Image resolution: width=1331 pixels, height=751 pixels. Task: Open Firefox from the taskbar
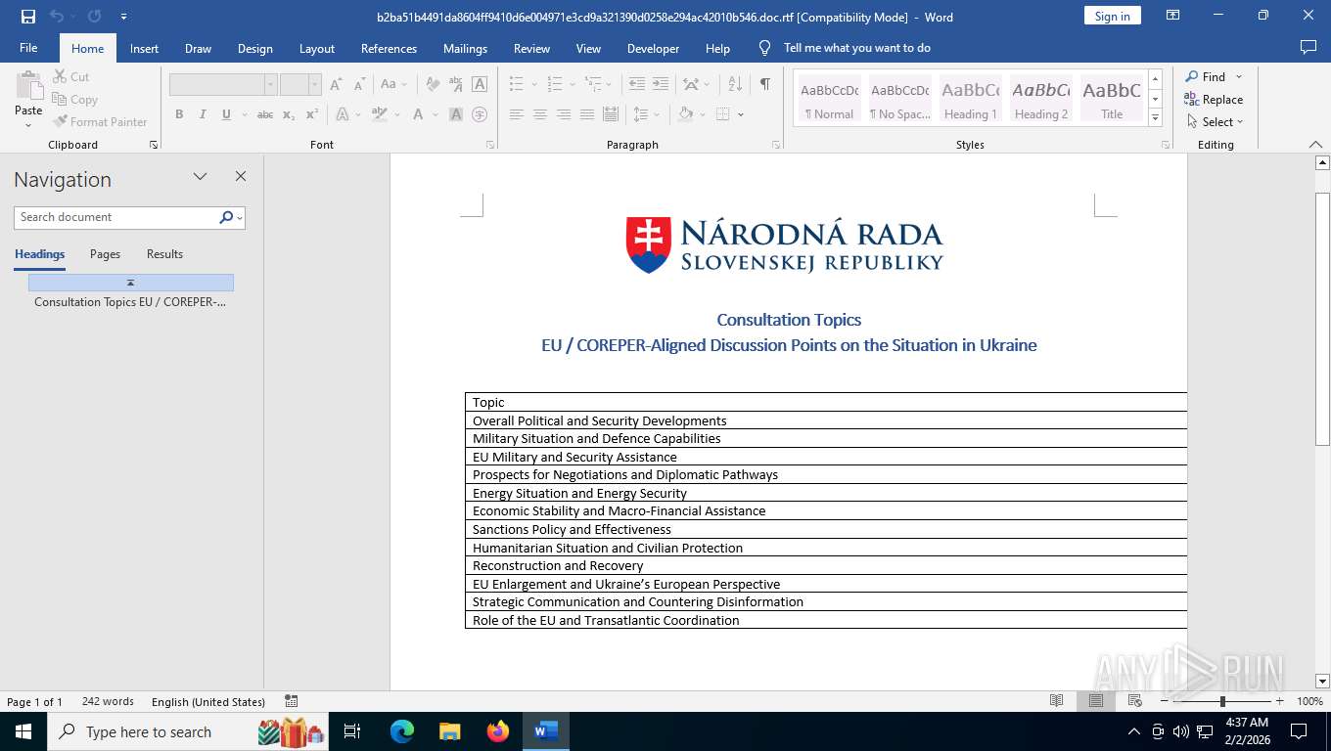click(x=498, y=731)
